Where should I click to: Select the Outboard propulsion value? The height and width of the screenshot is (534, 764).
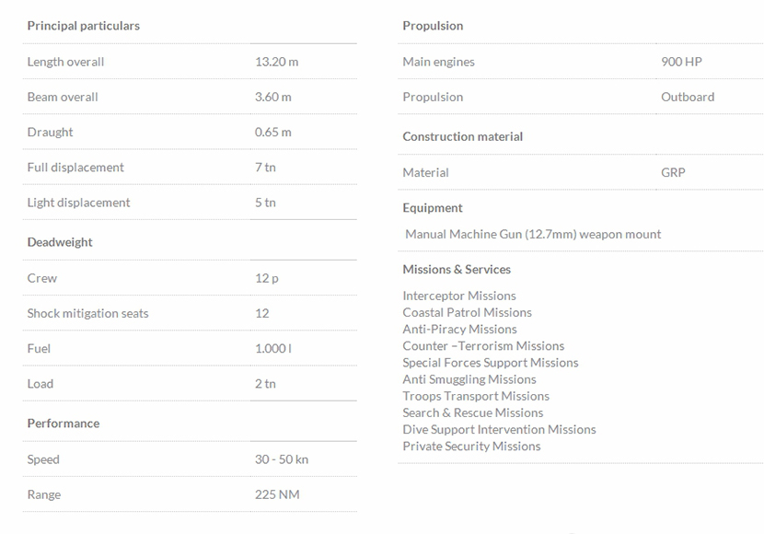(x=688, y=97)
